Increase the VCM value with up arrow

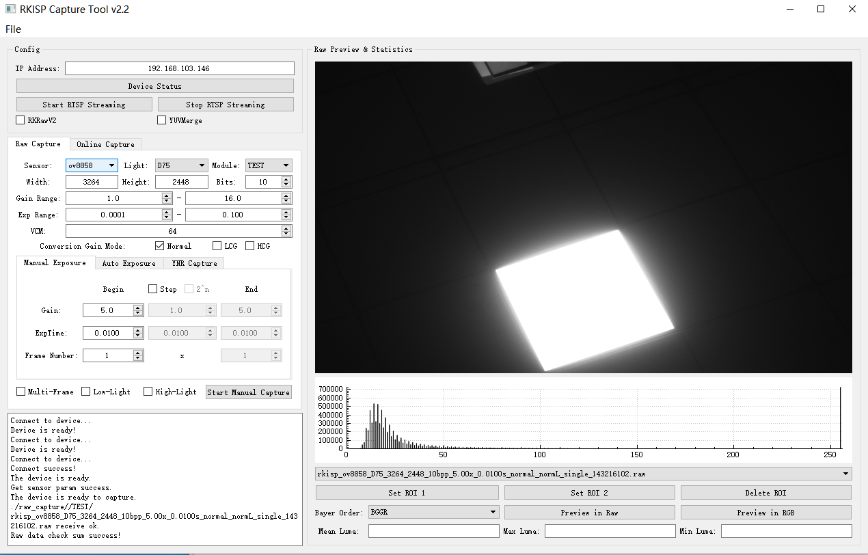286,228
